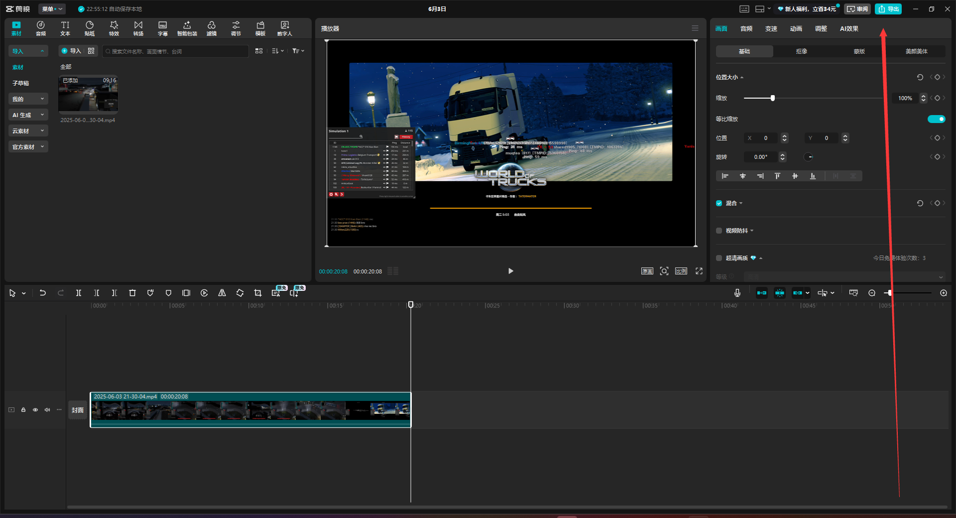Open the player panel hamburger menu
Image resolution: width=956 pixels, height=518 pixels.
[695, 28]
